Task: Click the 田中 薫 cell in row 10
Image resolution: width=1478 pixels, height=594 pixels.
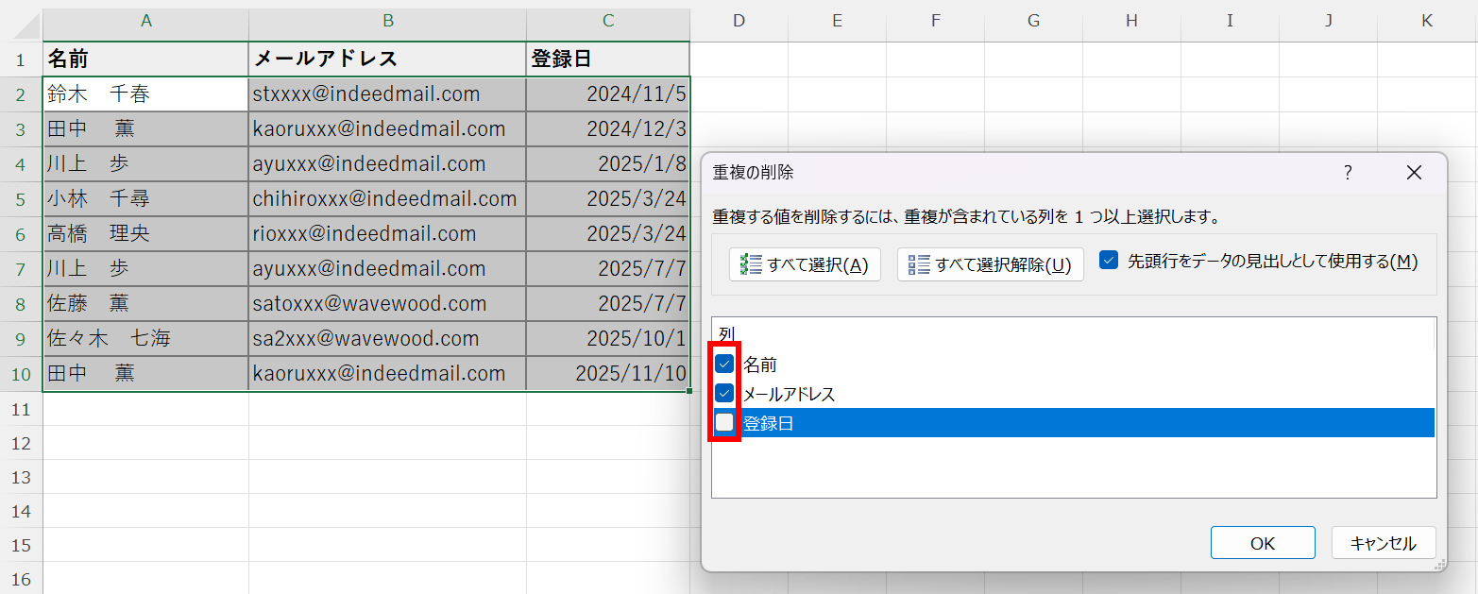Action: (x=146, y=374)
